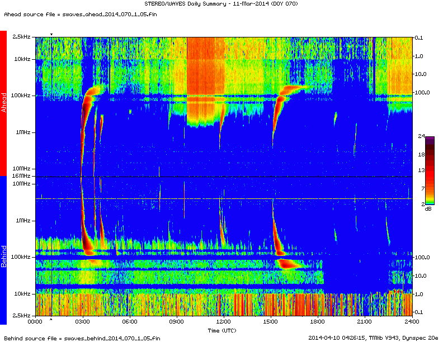
Task: Click the 100kHz label of the Behind panel
Action: (x=21, y=257)
